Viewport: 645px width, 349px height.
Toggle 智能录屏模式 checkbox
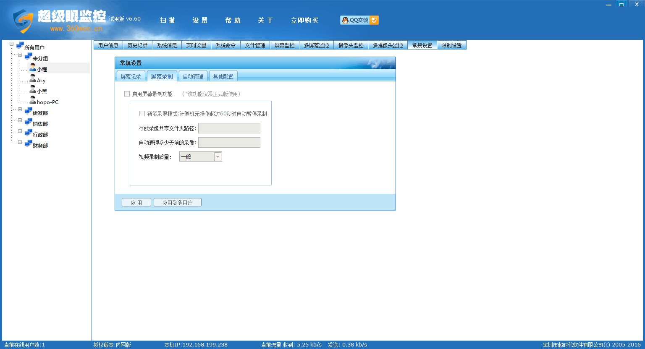(142, 114)
